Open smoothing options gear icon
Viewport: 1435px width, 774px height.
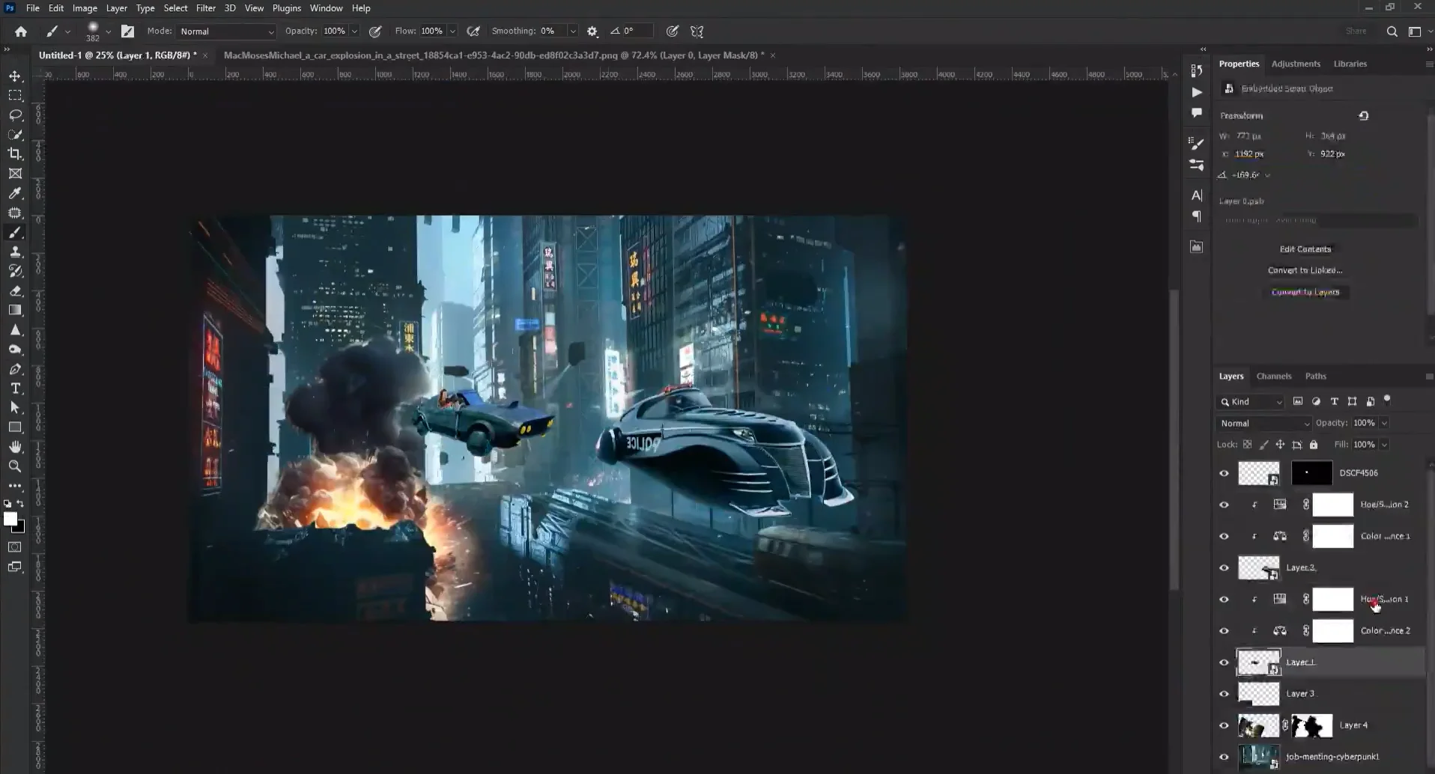click(592, 31)
